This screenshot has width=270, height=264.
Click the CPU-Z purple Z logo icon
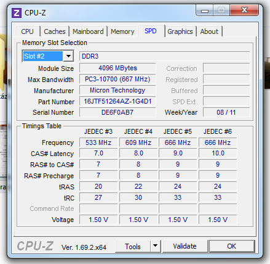(17, 13)
